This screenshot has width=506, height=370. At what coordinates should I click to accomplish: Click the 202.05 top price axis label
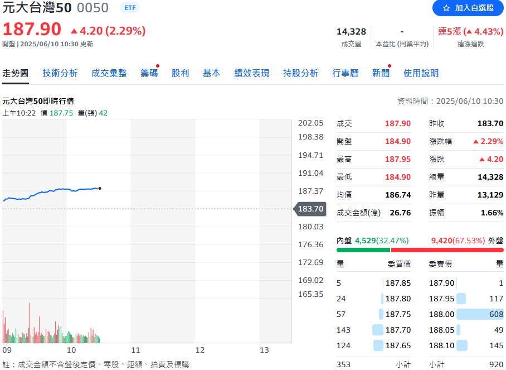(310, 123)
